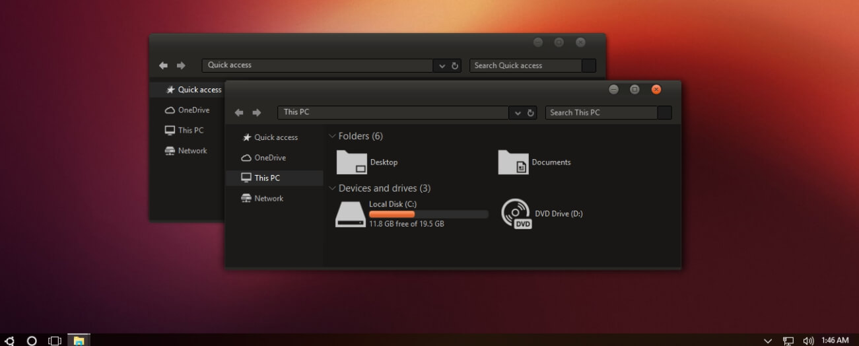The height and width of the screenshot is (346, 859).
Task: Click the Network icon in front window sidebar
Action: [x=246, y=198]
